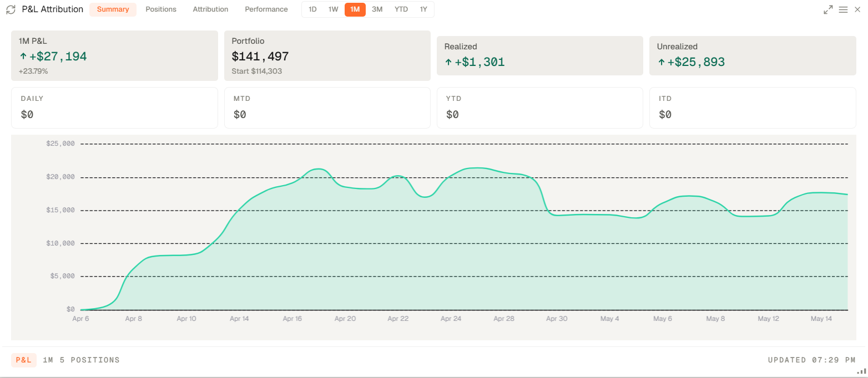Click the P&L badge in the footer
Image resolution: width=868 pixels, height=378 pixels.
[24, 360]
